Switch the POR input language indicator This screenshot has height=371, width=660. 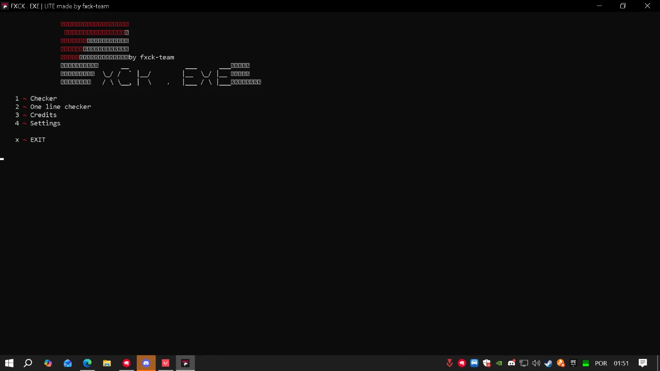tap(601, 363)
